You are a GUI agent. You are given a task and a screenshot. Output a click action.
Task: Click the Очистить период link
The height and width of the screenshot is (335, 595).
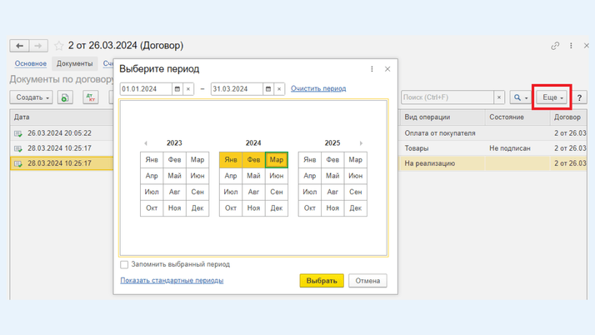tap(318, 88)
